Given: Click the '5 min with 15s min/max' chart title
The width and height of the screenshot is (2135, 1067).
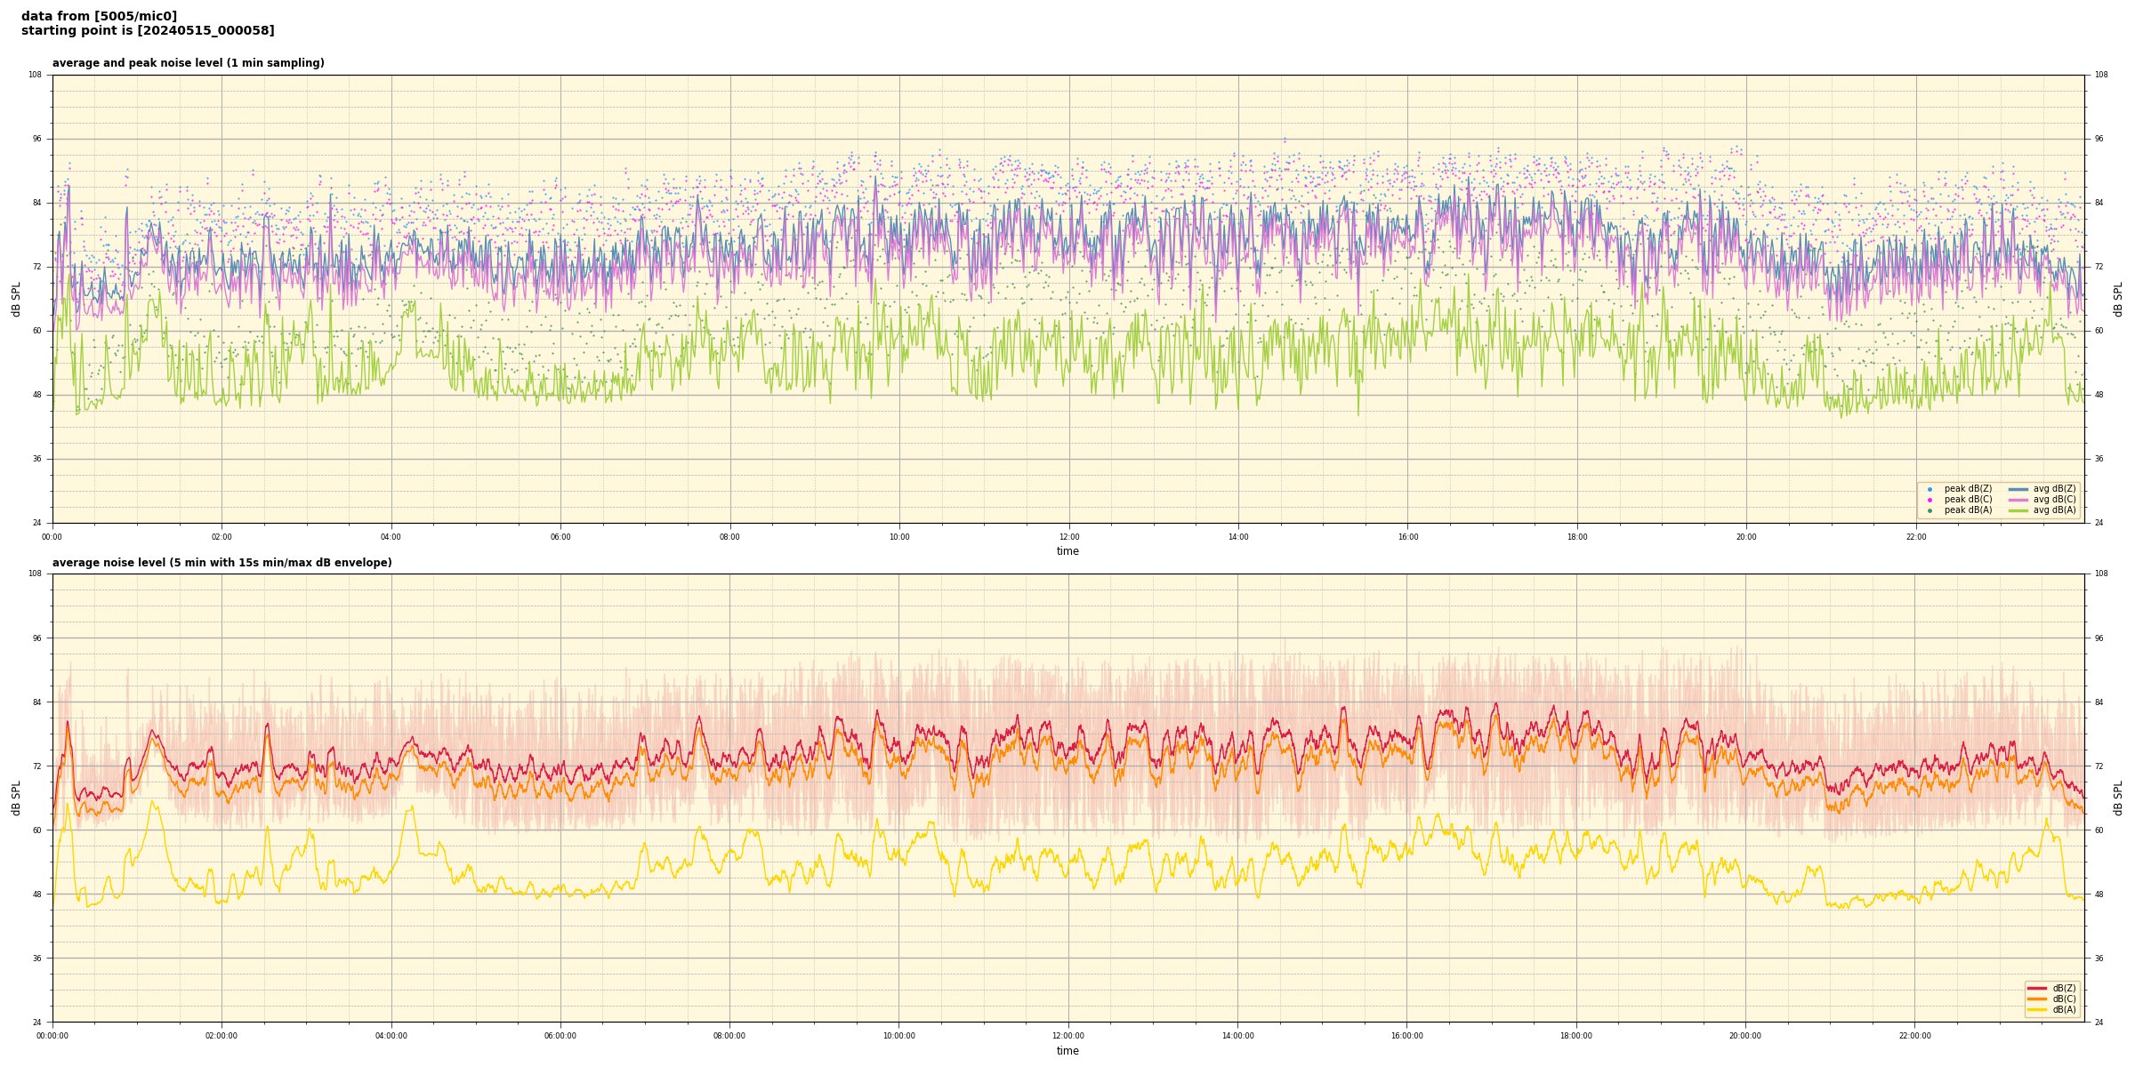Looking at the screenshot, I should coord(222,563).
